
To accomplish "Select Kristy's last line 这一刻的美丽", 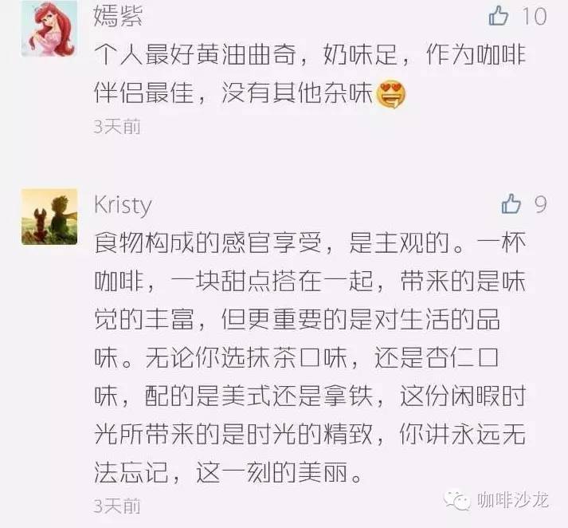I will click(x=228, y=472).
